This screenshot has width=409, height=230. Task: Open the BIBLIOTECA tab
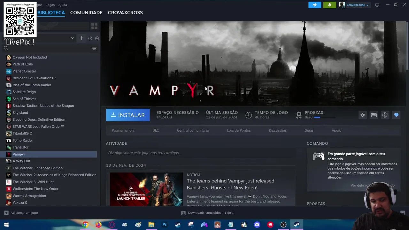coord(51,12)
